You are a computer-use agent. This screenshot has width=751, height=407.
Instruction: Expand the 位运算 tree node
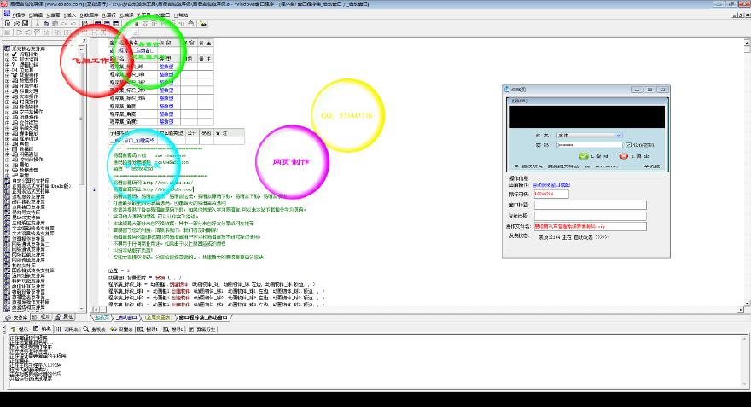7,70
